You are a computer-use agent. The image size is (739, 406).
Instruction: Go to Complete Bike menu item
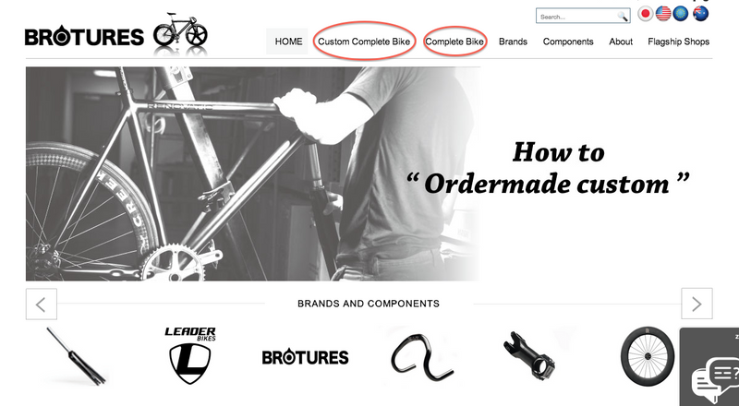coord(454,42)
